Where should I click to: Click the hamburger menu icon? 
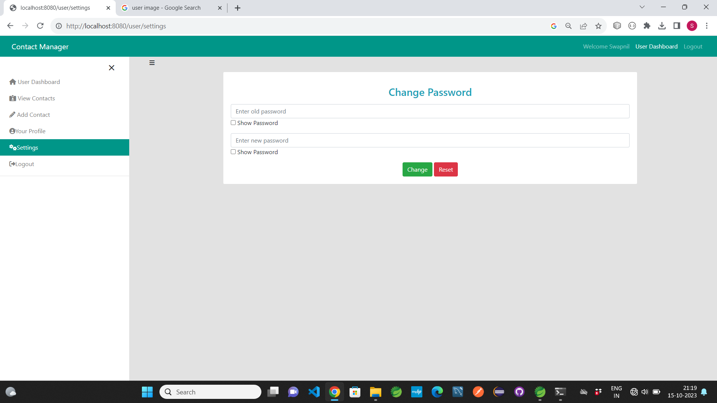152,63
